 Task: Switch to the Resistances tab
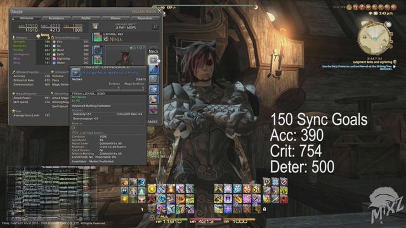tap(56, 18)
